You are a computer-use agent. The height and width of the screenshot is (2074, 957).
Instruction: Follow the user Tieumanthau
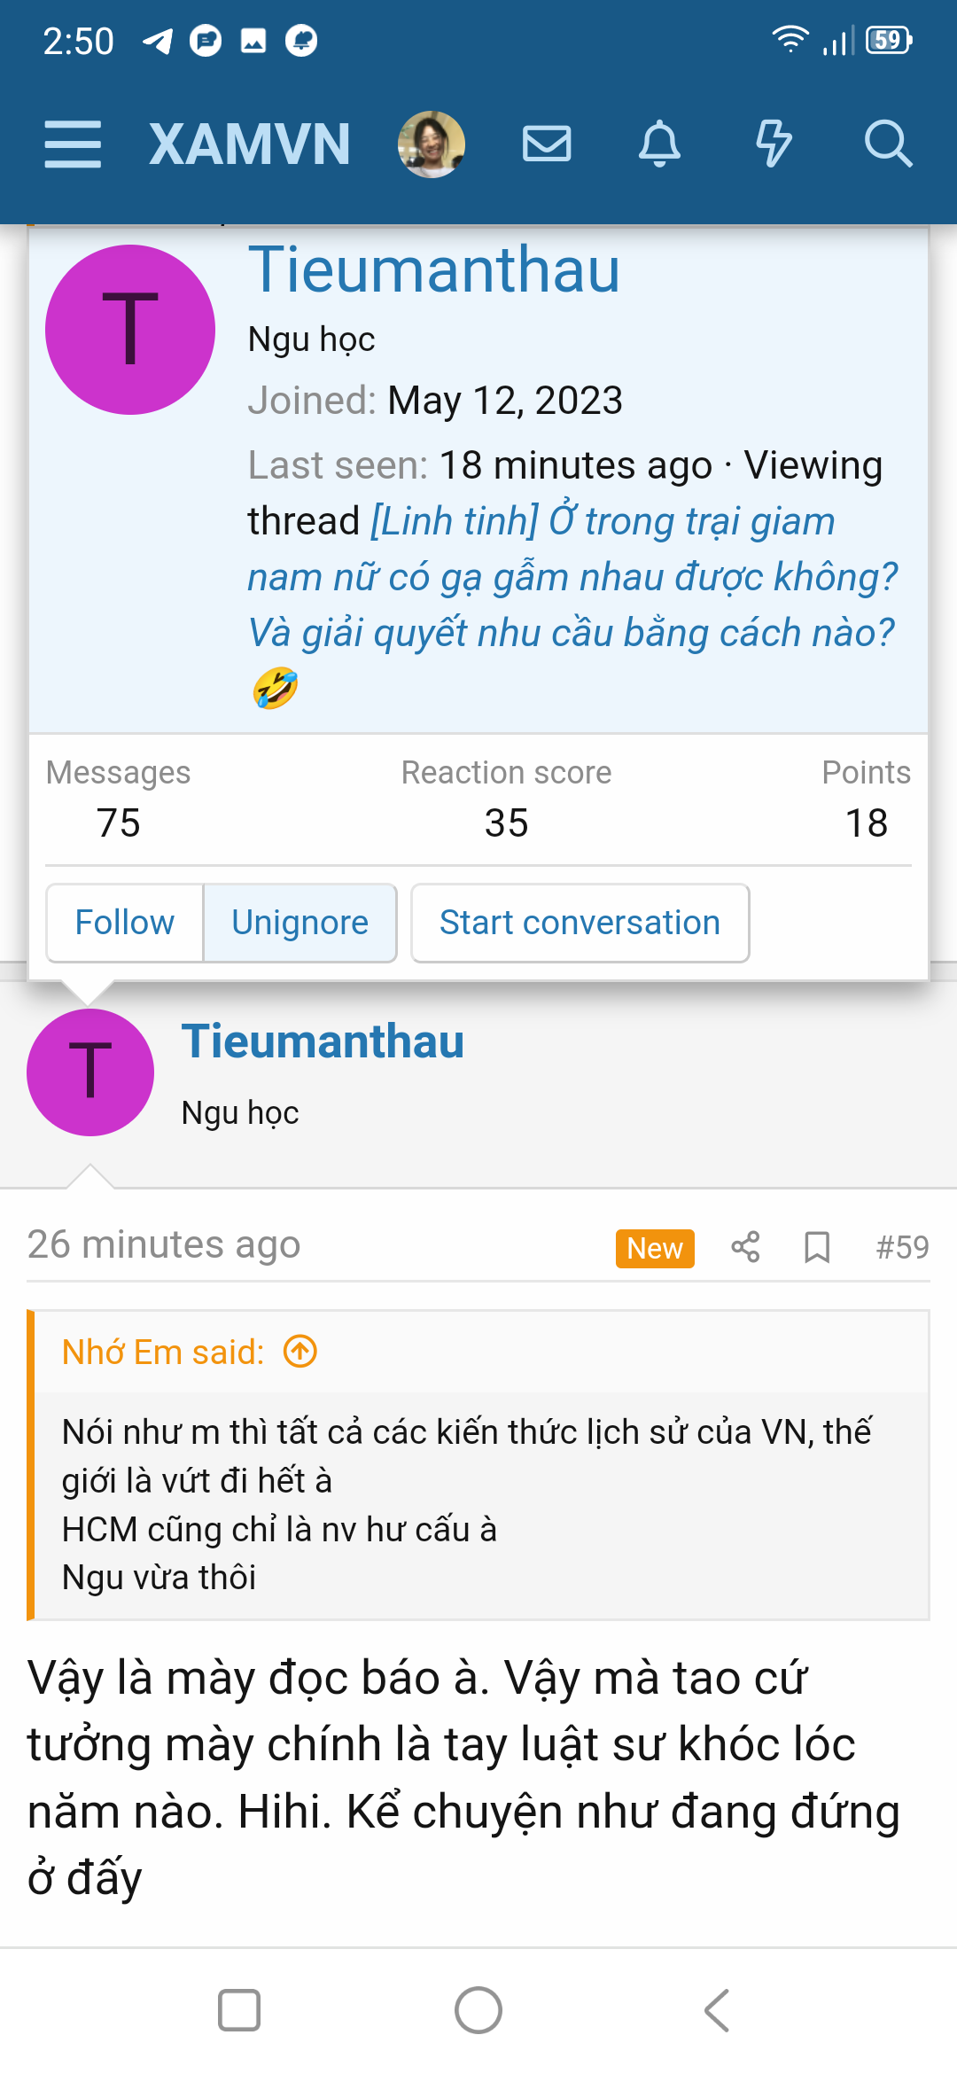(124, 923)
